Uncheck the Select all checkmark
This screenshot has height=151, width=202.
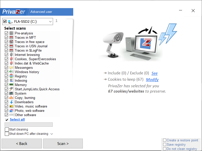(x=7, y=120)
